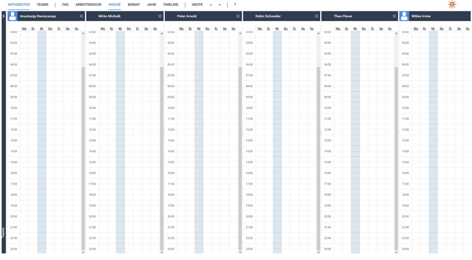This screenshot has width=472, height=260.
Task: Open Wibke Irvine's profile avatar icon
Action: click(x=404, y=16)
